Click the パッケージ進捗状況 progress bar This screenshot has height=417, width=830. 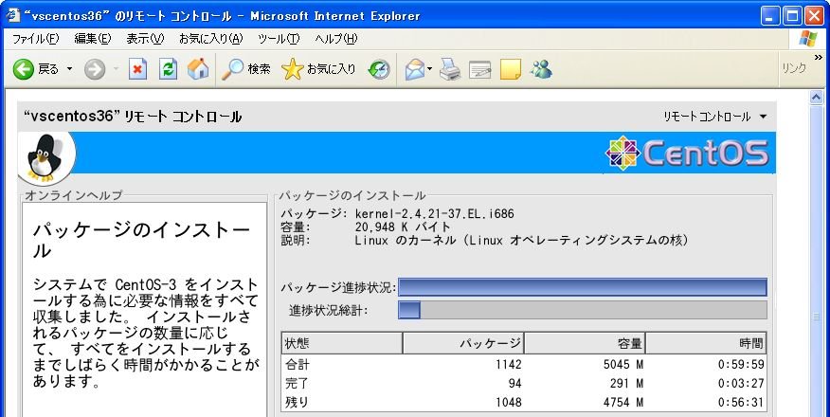583,287
